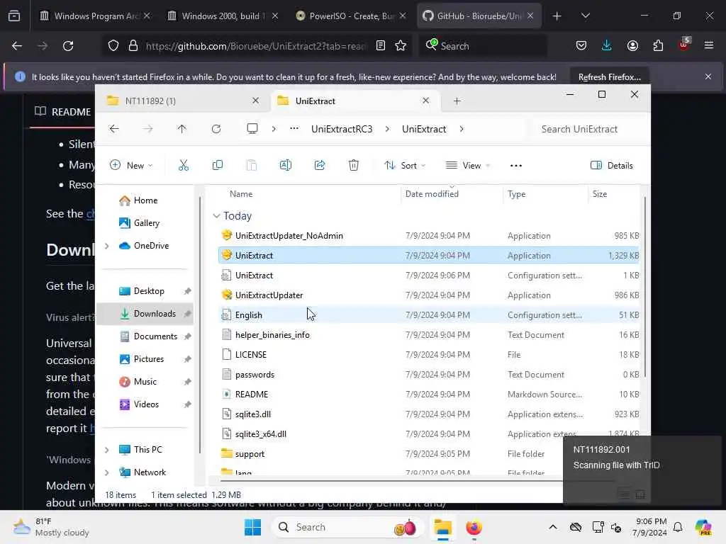This screenshot has height=544, width=726.
Task: Dismiss the Firefox refresh notification bar
Action: coord(708,76)
